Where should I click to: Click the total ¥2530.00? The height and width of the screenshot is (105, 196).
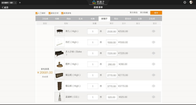click(x=123, y=31)
